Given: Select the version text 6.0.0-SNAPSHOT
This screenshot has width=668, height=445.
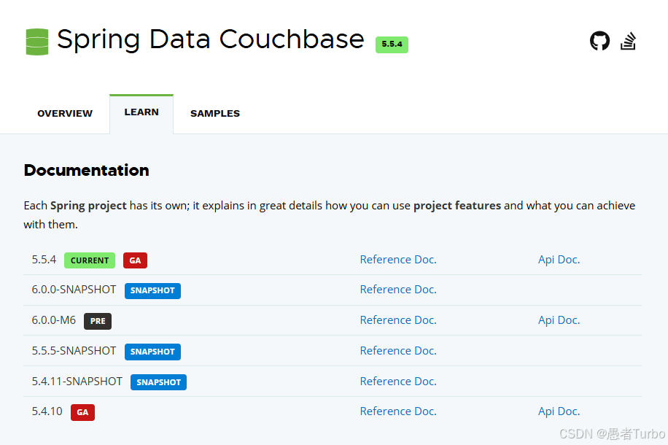Looking at the screenshot, I should click(x=74, y=290).
